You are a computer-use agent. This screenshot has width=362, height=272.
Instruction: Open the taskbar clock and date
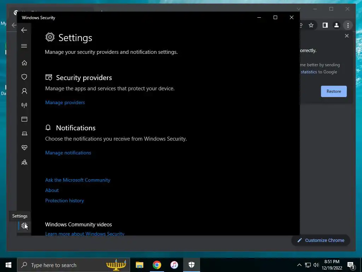pyautogui.click(x=332, y=265)
